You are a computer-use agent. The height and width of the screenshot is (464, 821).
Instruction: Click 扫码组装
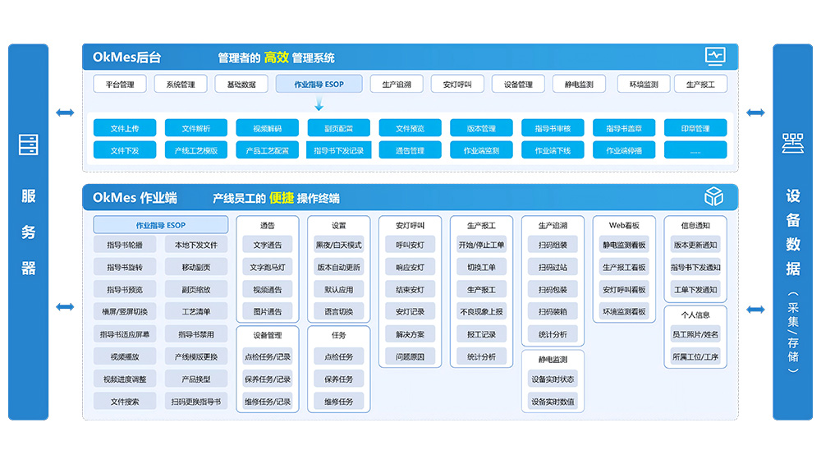pos(553,245)
